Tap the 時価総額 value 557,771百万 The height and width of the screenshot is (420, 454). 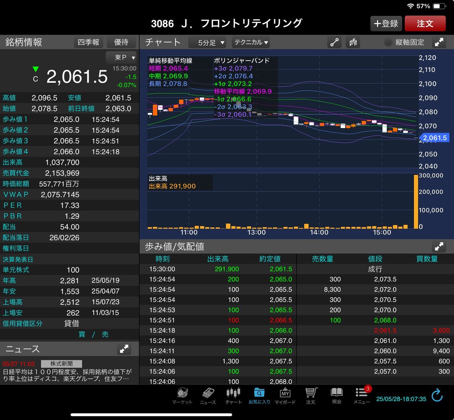(x=59, y=184)
